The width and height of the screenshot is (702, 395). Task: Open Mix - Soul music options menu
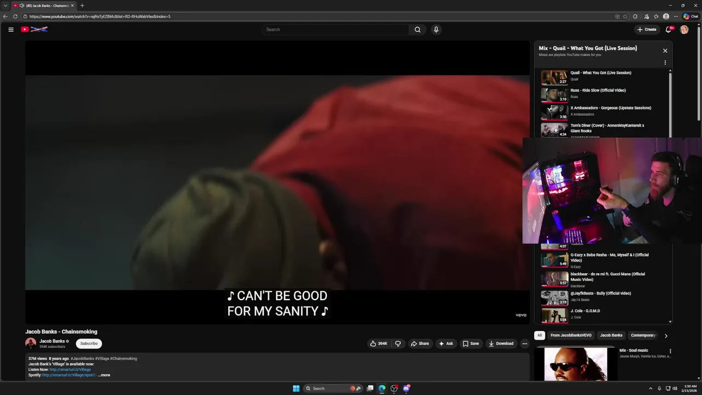tap(670, 351)
